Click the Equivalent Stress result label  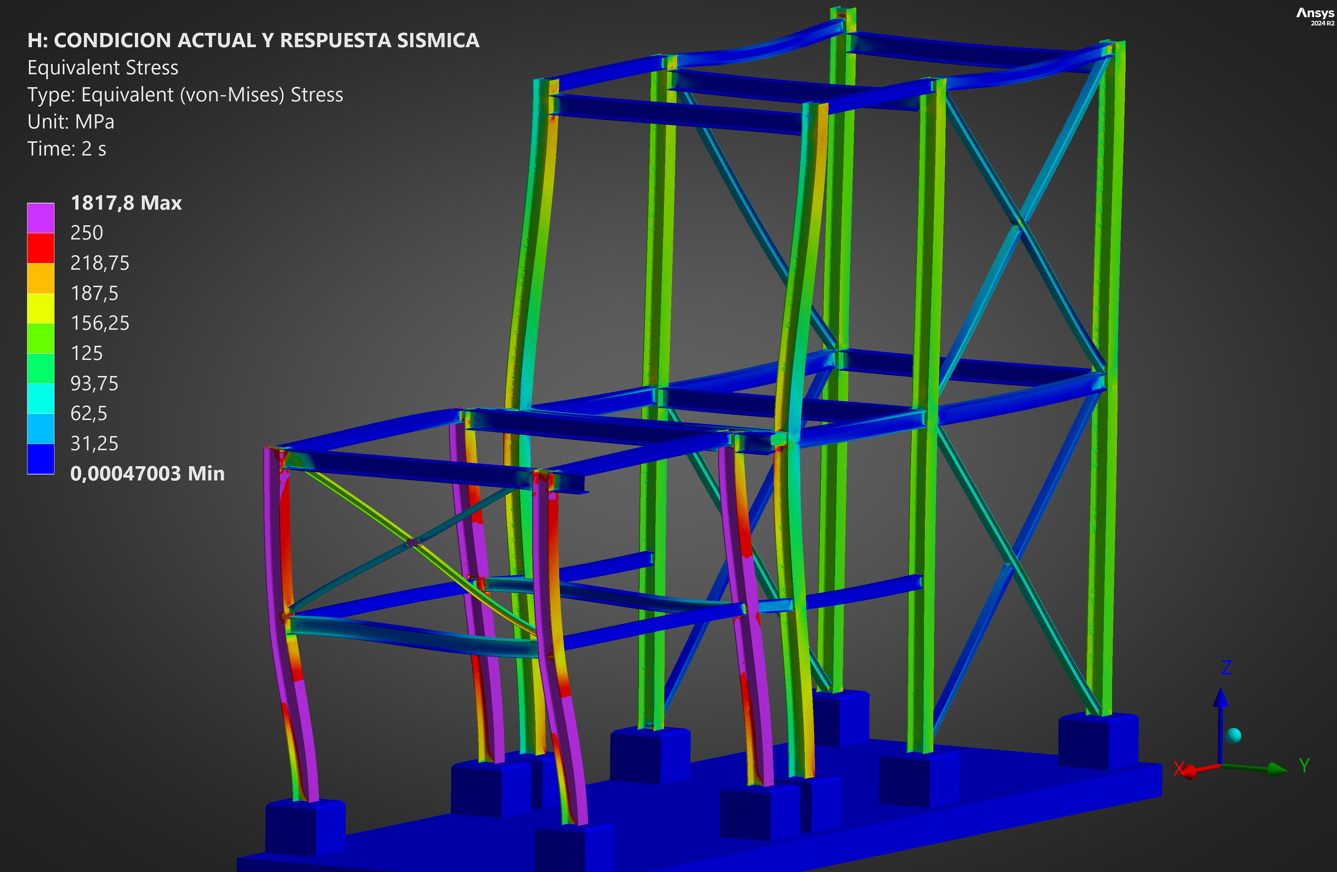(x=103, y=68)
